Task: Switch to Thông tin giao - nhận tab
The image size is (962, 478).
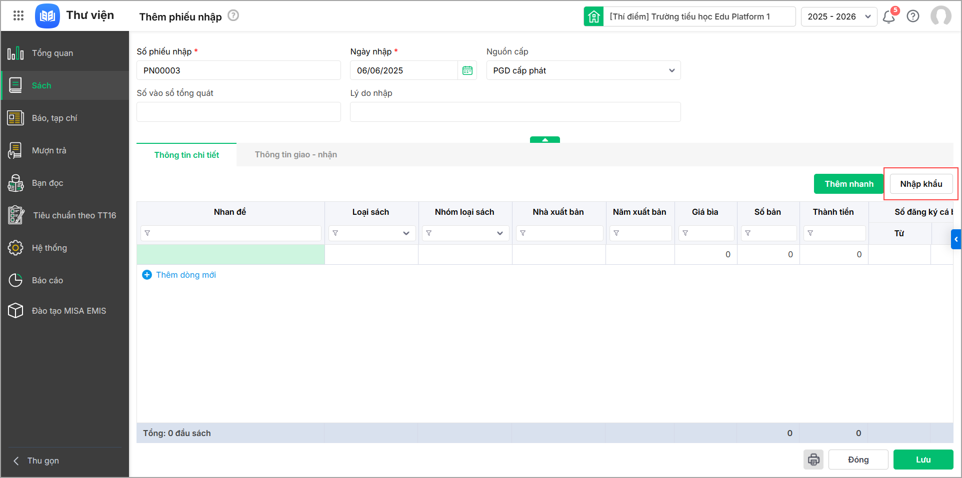Action: point(296,155)
